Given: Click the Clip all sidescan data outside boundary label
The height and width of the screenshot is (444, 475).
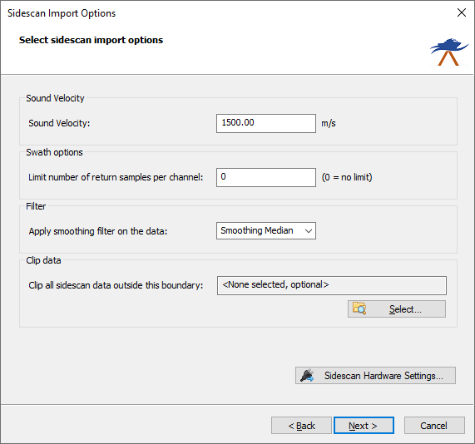Looking at the screenshot, I should click(x=116, y=285).
